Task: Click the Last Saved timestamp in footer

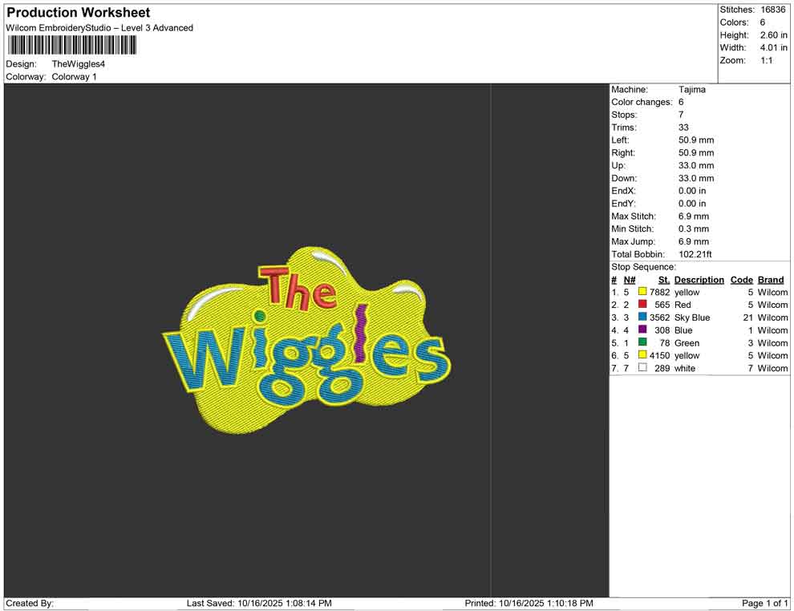Action: [x=259, y=603]
